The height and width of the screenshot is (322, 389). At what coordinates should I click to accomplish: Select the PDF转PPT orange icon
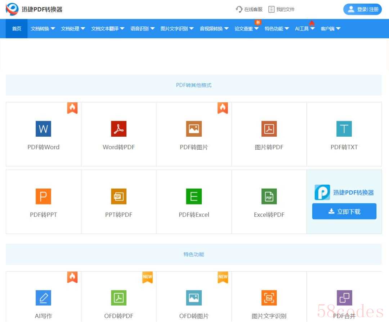(x=43, y=197)
